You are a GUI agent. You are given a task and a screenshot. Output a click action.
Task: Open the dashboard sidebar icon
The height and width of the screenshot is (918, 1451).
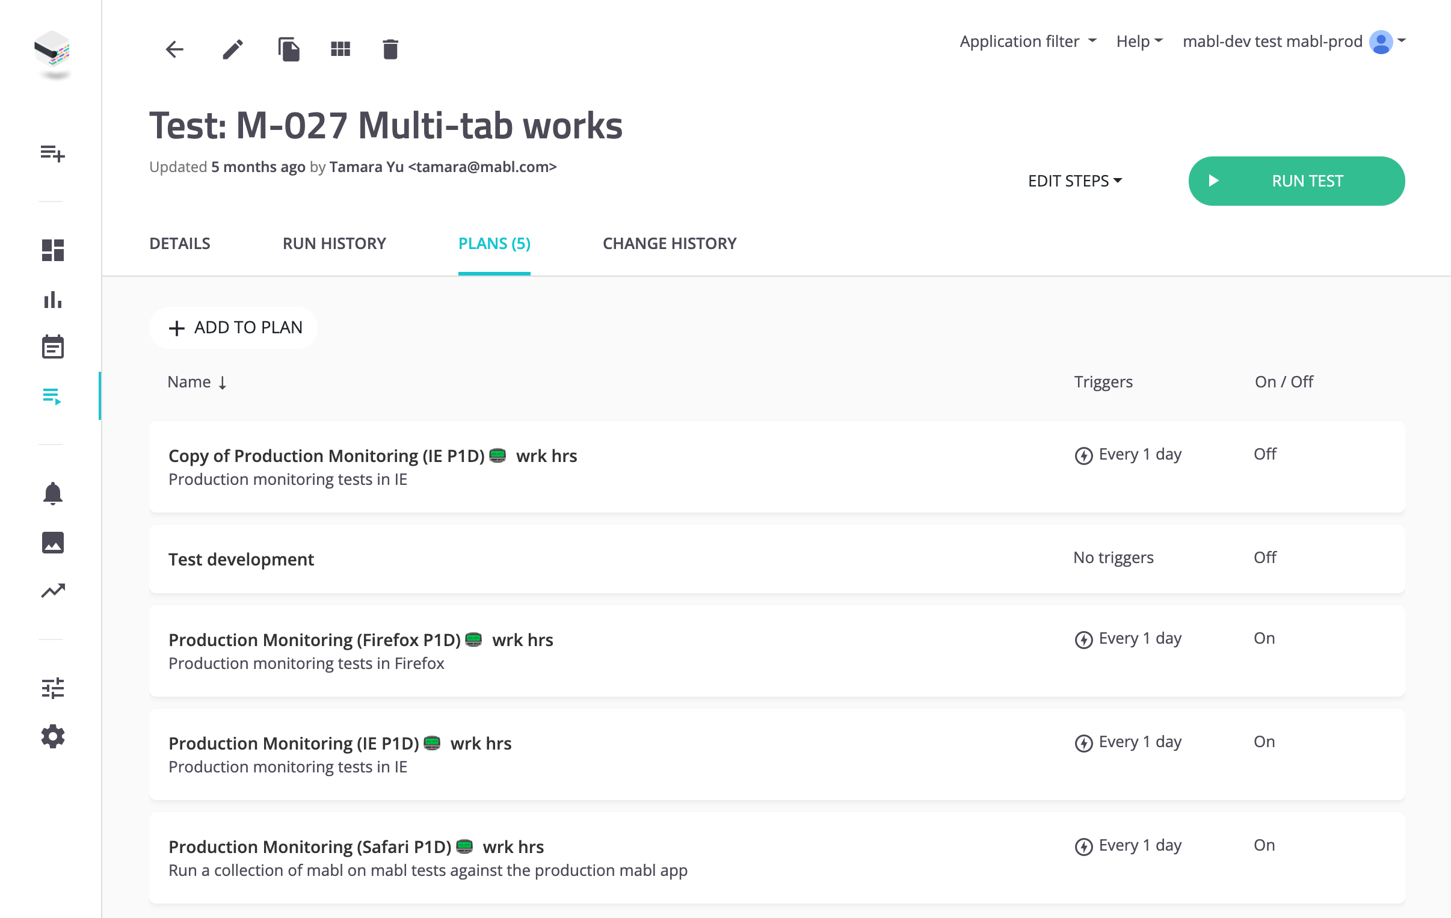point(52,250)
